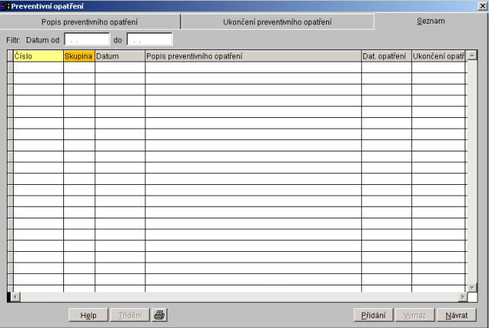Click the 'do' date filter field
489x328 pixels.
(x=149, y=39)
